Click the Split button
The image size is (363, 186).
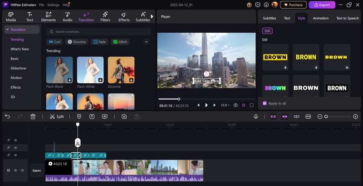tap(57, 117)
